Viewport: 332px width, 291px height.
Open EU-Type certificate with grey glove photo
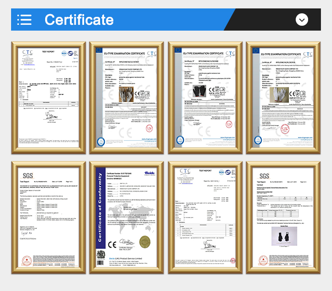pyautogui.click(x=127, y=98)
